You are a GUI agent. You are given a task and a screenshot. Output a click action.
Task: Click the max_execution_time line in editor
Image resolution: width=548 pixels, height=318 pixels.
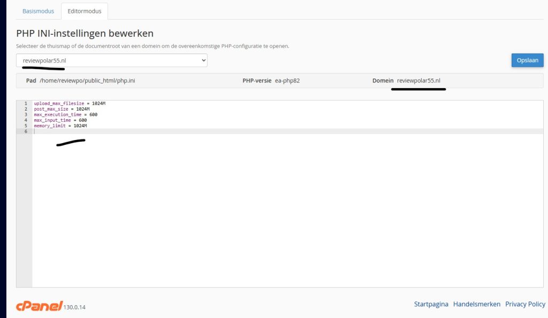tap(65, 114)
